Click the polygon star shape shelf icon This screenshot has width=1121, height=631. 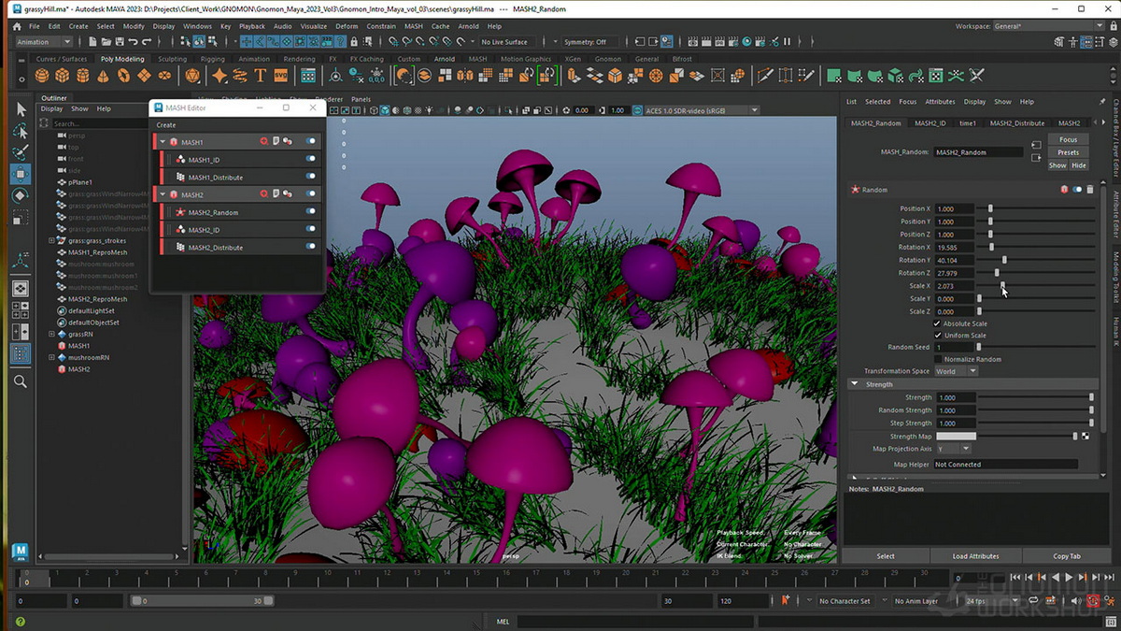point(220,76)
